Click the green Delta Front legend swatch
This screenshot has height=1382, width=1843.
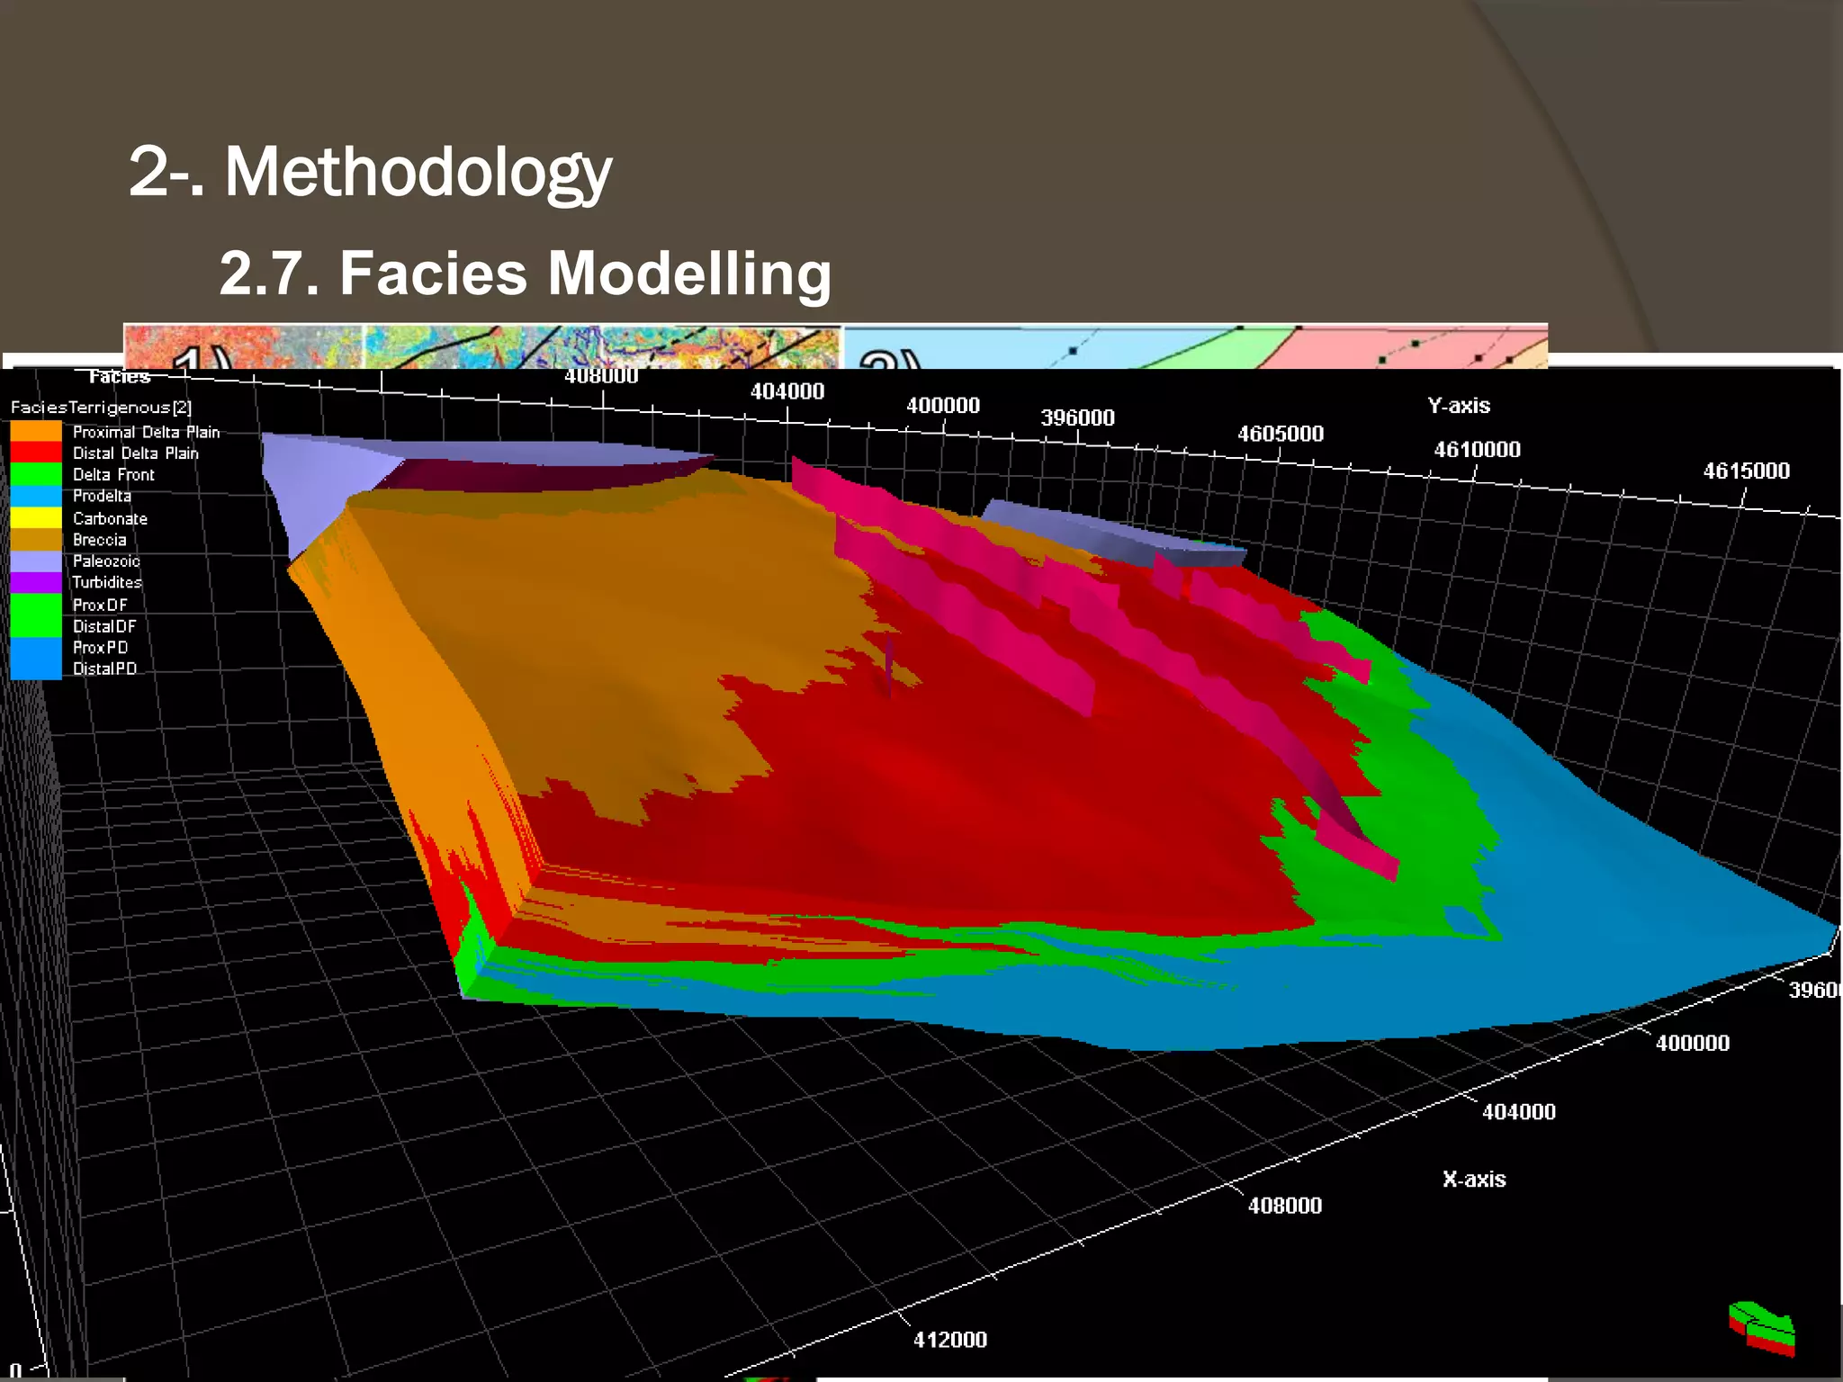(x=36, y=475)
